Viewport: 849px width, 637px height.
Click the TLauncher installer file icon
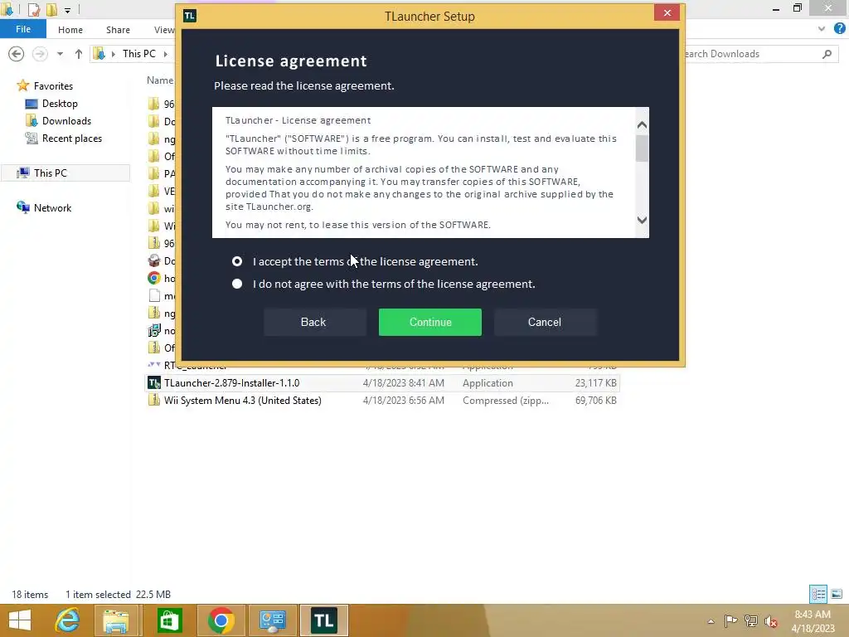pyautogui.click(x=154, y=383)
